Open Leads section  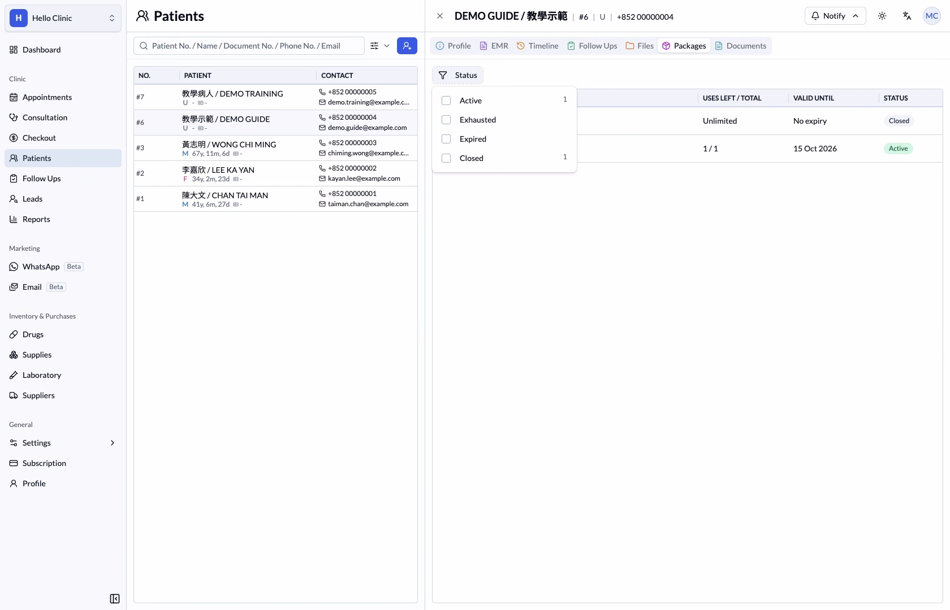tap(63, 199)
